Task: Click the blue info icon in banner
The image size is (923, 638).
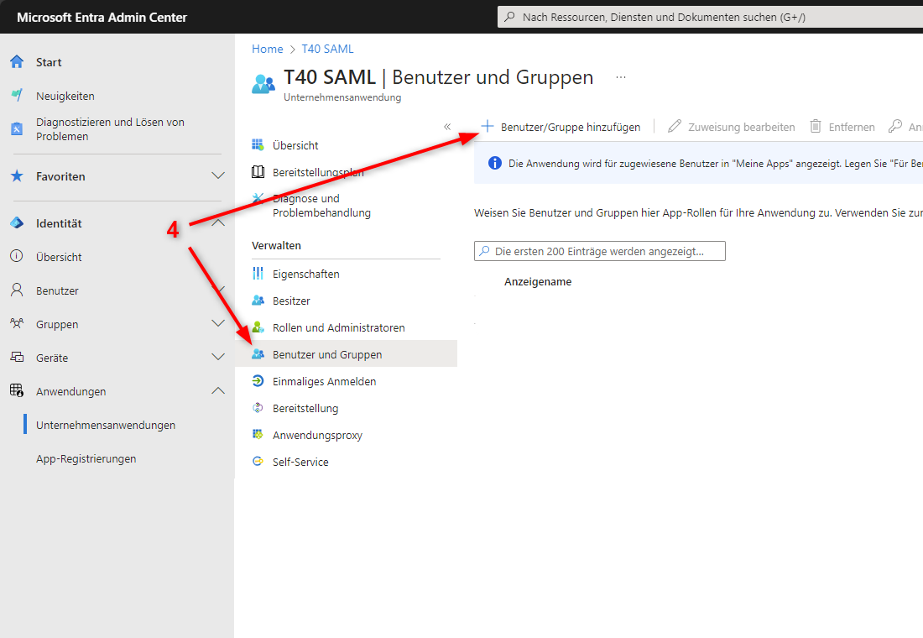Action: [495, 163]
